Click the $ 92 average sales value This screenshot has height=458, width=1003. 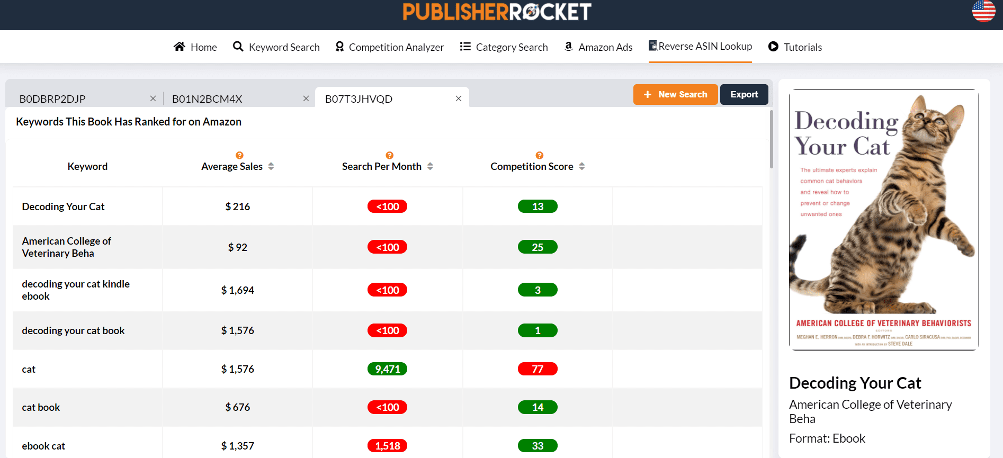click(237, 247)
